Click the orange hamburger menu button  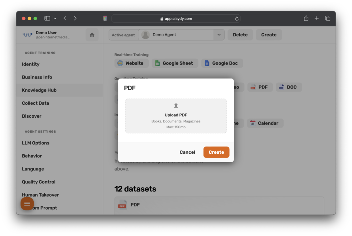[x=27, y=204]
